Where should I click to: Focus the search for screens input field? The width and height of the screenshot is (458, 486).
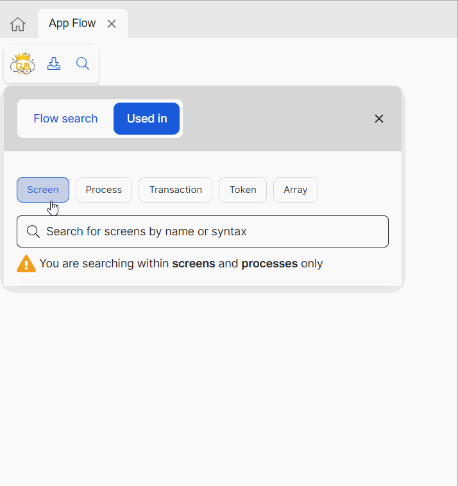click(x=212, y=231)
